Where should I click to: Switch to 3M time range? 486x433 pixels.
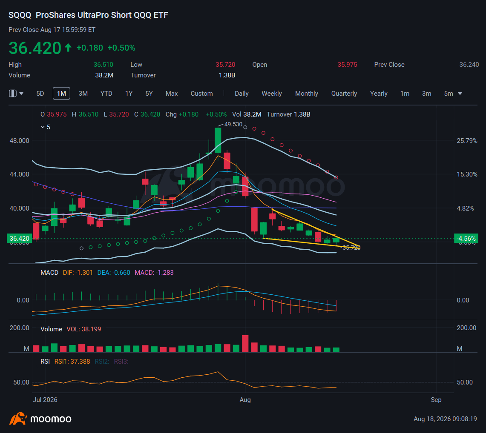tap(83, 94)
